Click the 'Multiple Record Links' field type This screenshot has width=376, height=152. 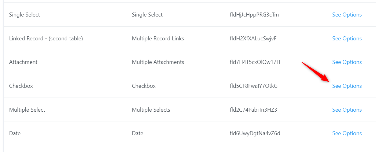click(158, 39)
